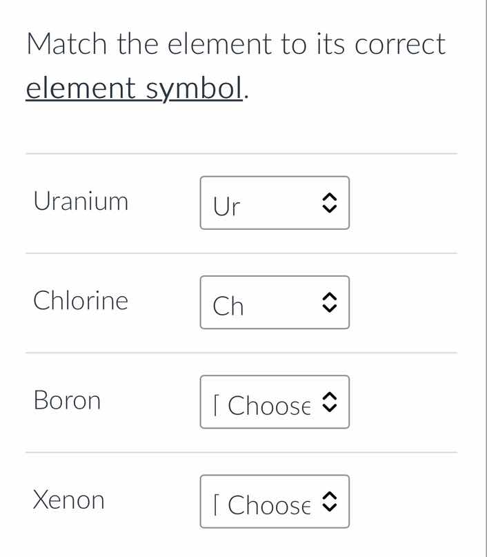487x557 pixels.
Task: Open the dropdown showing Ch for Chlorine
Action: (x=275, y=302)
